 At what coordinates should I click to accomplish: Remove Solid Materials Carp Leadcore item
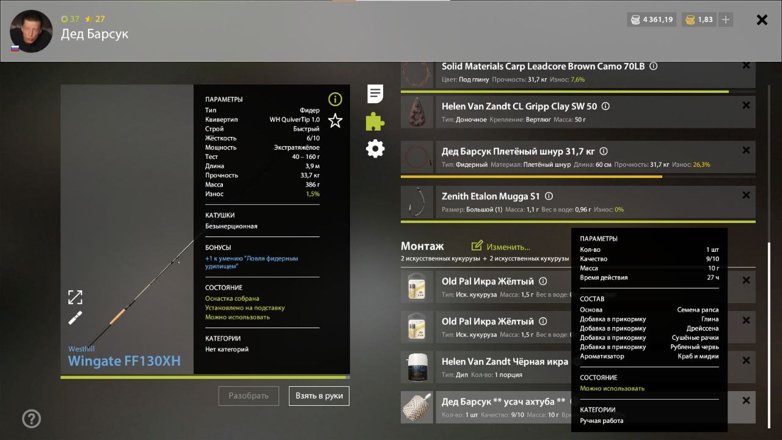point(746,65)
